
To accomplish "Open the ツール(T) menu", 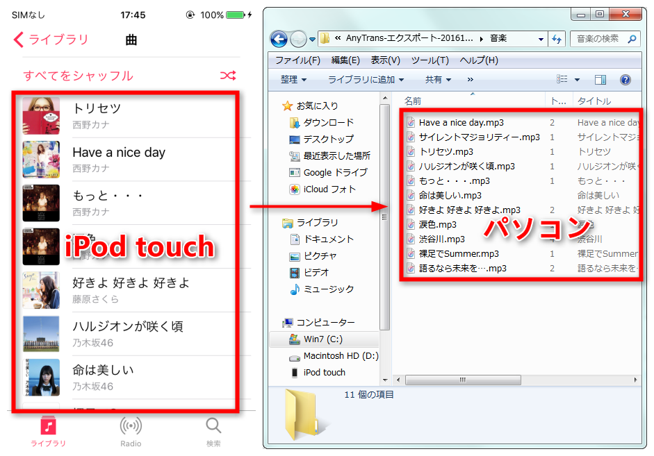I will click(x=430, y=60).
